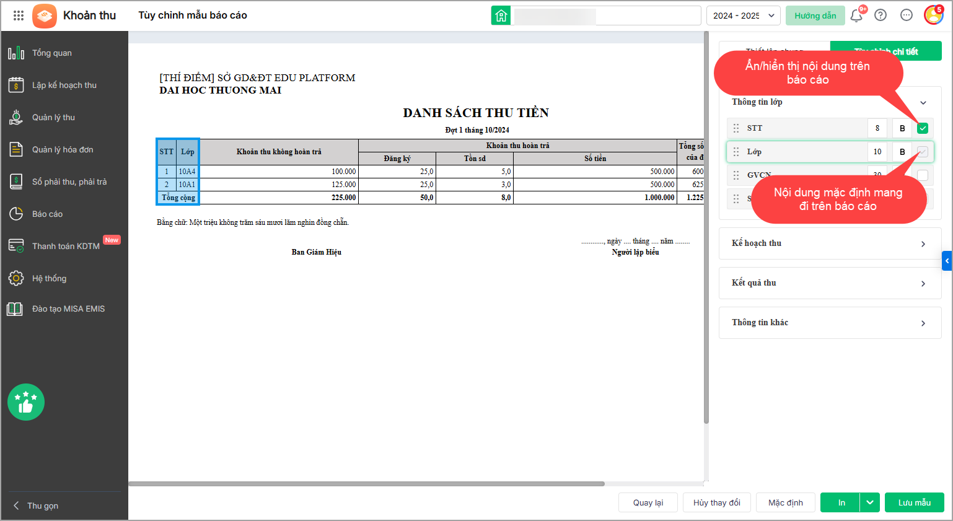Viewport: 953px width, 521px height.
Task: Click the green thumbs-up feedback icon
Action: (26, 402)
